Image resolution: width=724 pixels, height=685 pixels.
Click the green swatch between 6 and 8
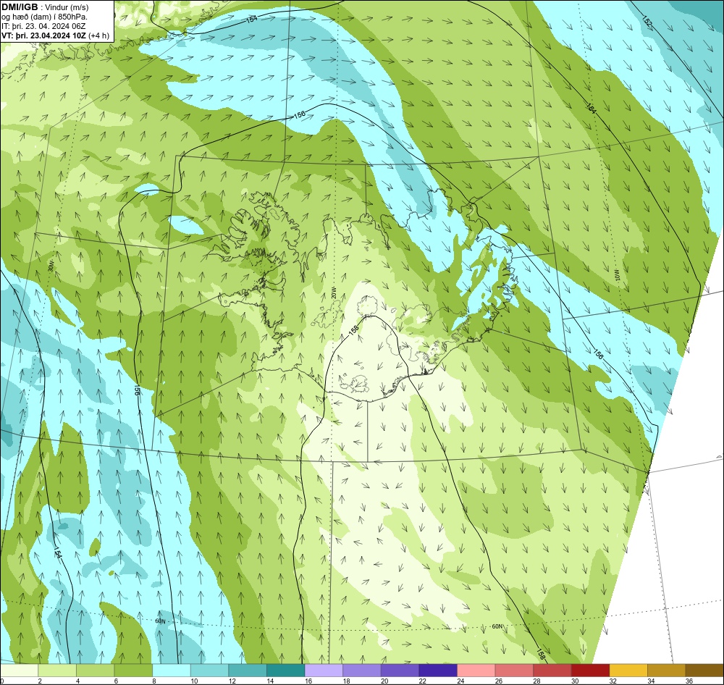point(133,671)
